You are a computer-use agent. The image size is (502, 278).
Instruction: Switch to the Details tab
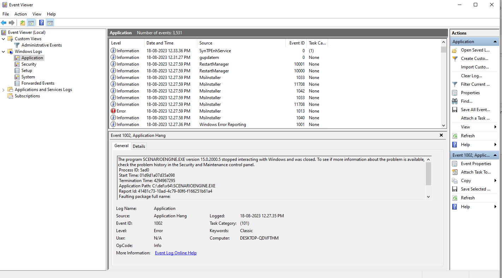point(139,146)
